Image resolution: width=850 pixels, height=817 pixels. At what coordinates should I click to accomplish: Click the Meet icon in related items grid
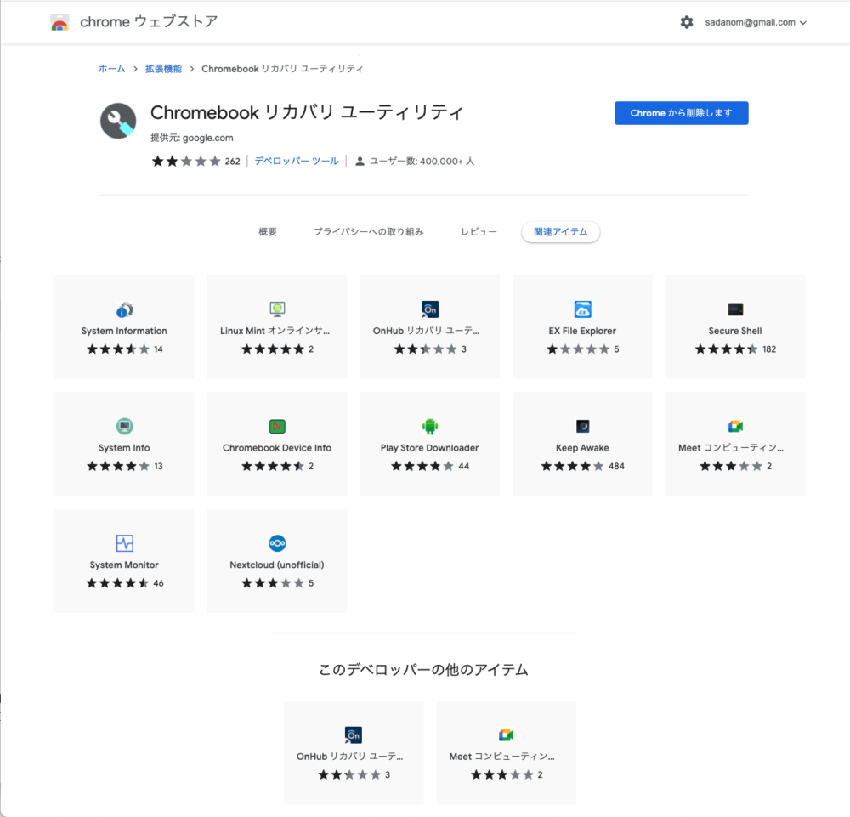[735, 427]
